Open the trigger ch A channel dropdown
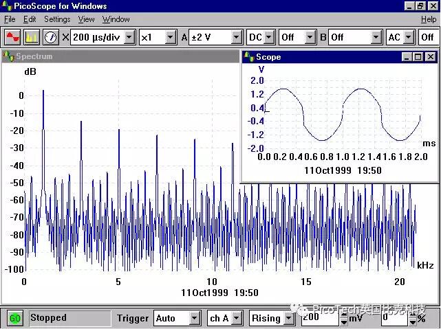The image size is (441, 329). [x=237, y=318]
